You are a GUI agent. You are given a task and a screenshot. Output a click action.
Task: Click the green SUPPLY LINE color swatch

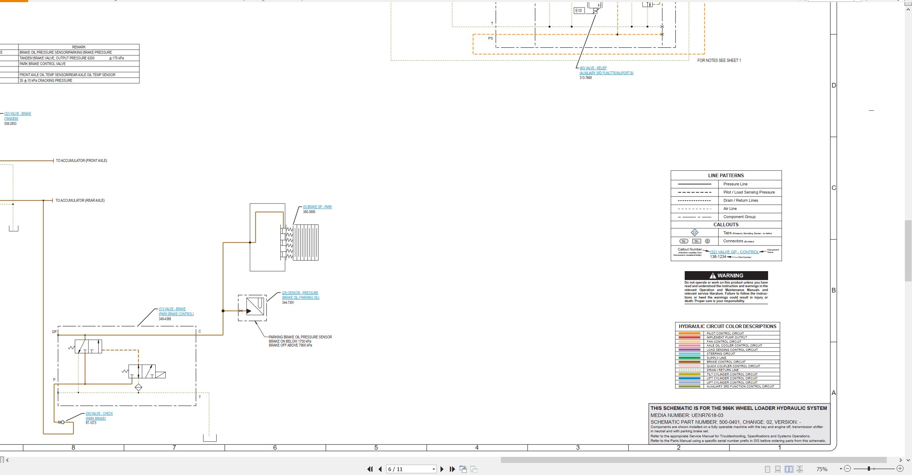[x=689, y=358]
